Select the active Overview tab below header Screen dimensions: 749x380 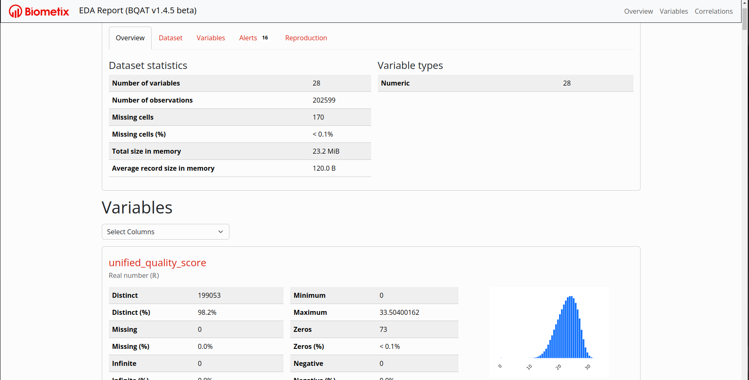tap(130, 38)
